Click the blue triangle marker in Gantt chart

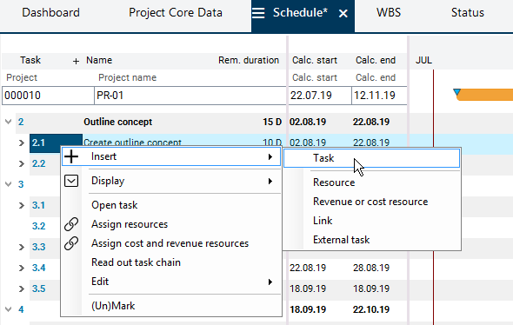(457, 92)
